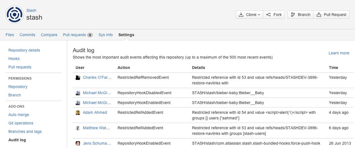Open Michael McGl... link in HookDisabled row
The width and height of the screenshot is (355, 148).
(97, 93)
